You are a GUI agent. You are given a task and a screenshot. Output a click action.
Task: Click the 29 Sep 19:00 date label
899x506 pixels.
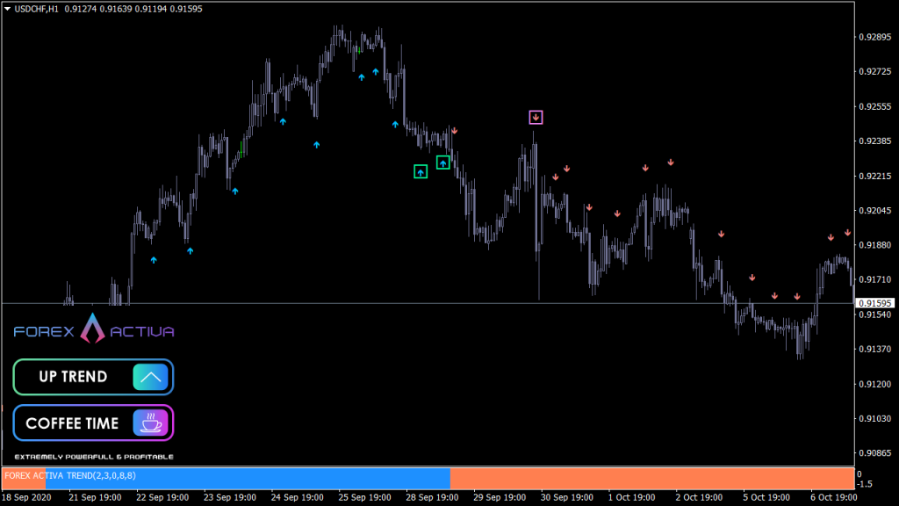(x=501, y=496)
